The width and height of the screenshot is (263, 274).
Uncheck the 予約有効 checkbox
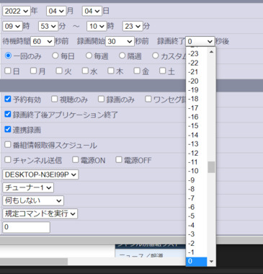coord(8,99)
